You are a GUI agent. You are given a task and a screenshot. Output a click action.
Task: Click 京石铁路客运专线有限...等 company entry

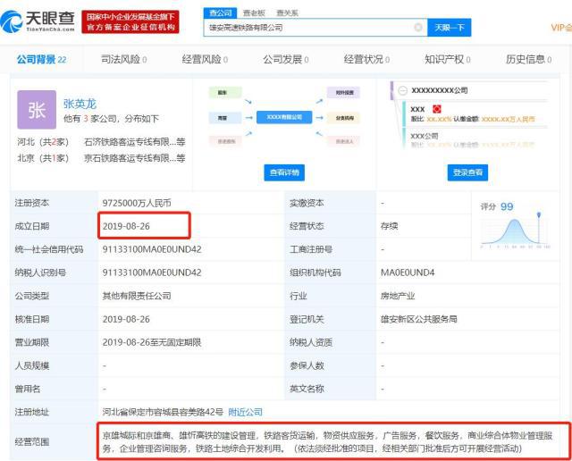coord(135,158)
